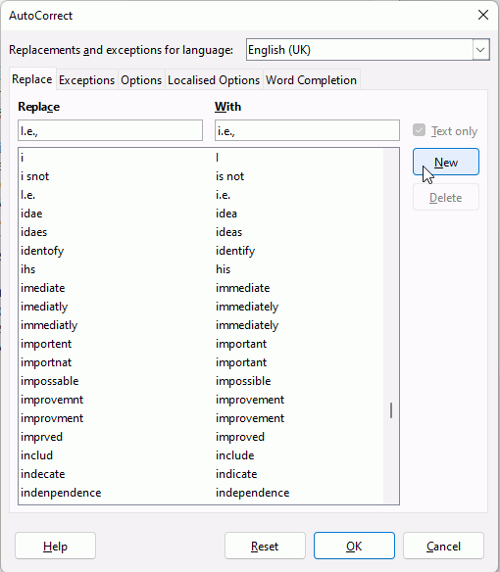This screenshot has width=500, height=572.
Task: Go to the Localised Options tab
Action: 214,80
